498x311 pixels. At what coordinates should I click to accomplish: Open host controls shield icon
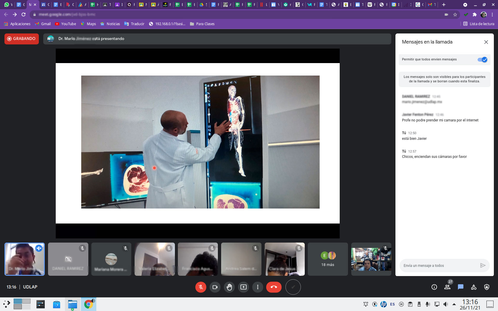coord(487,287)
